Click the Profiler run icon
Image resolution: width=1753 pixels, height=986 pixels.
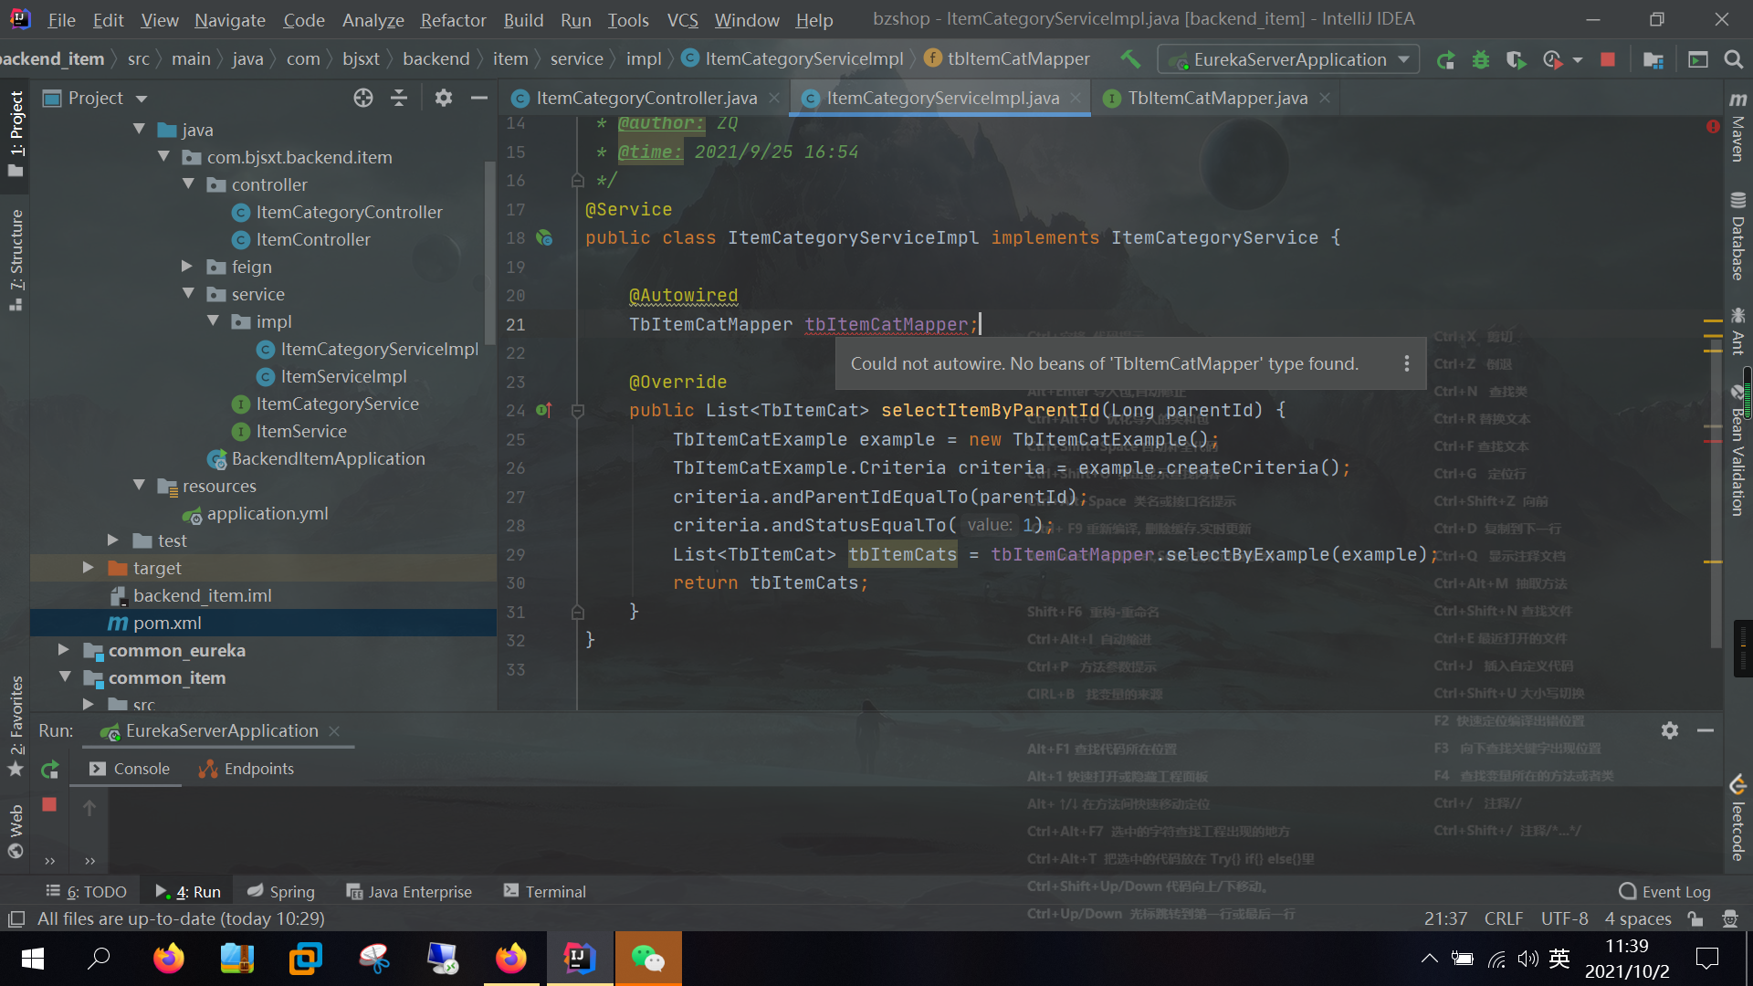pos(1552,60)
